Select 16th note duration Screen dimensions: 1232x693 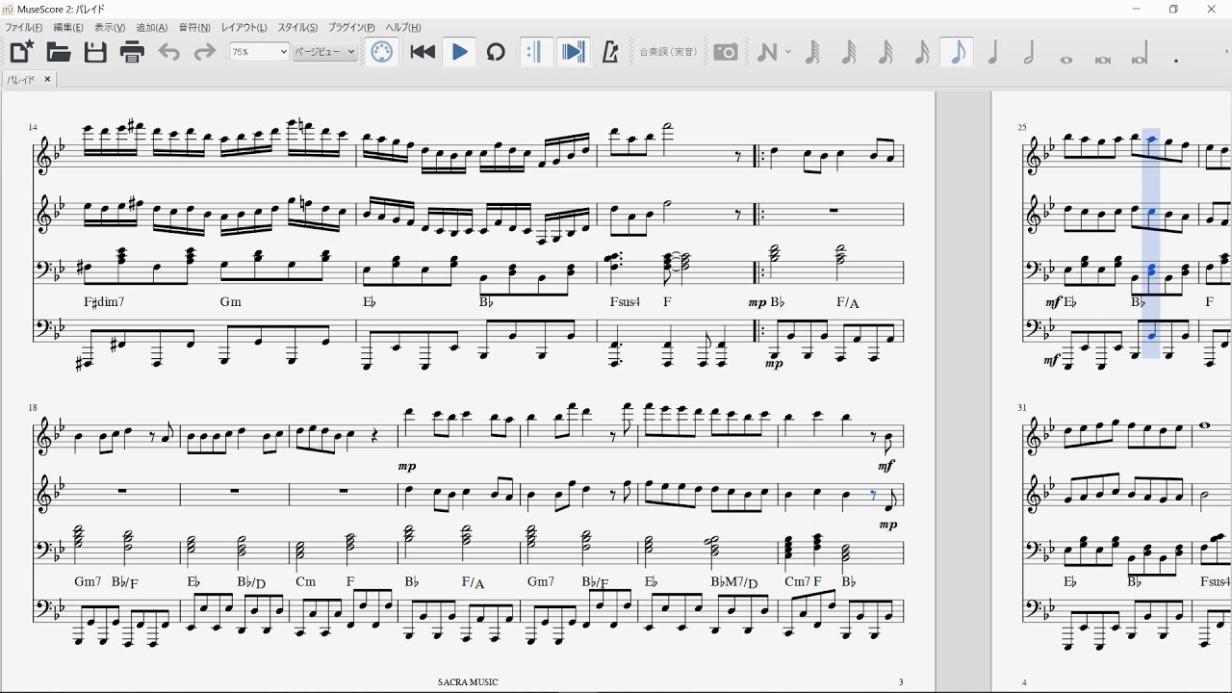(921, 52)
